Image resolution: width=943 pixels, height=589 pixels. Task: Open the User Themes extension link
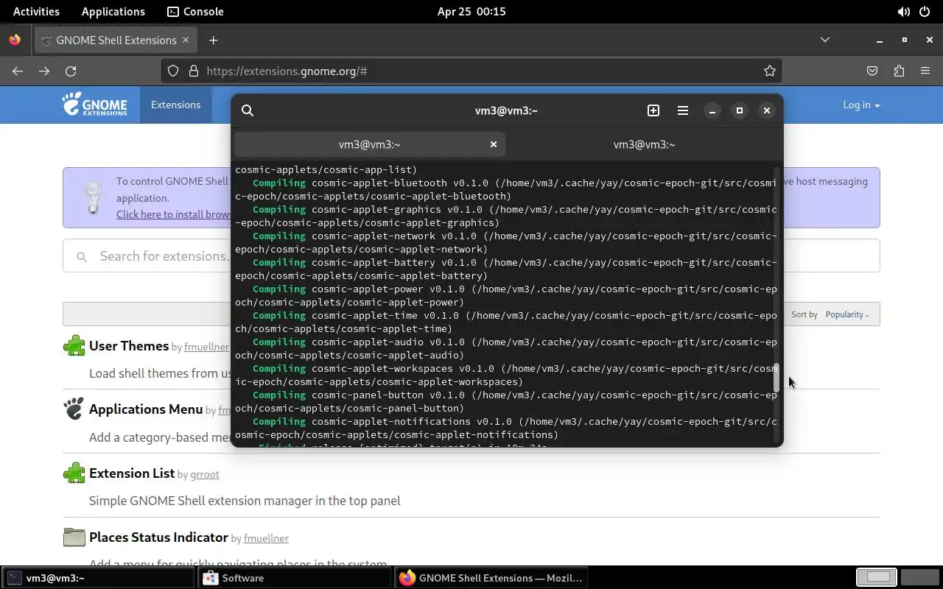(x=129, y=346)
